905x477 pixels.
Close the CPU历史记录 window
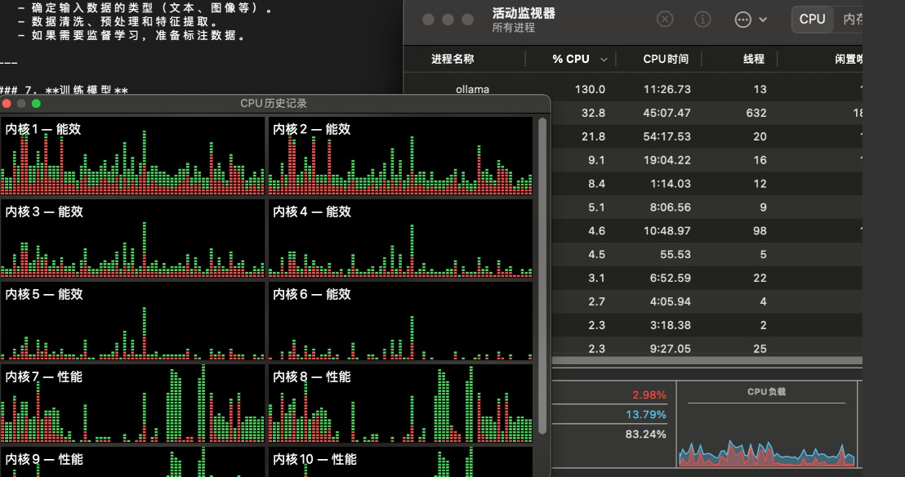tap(7, 104)
